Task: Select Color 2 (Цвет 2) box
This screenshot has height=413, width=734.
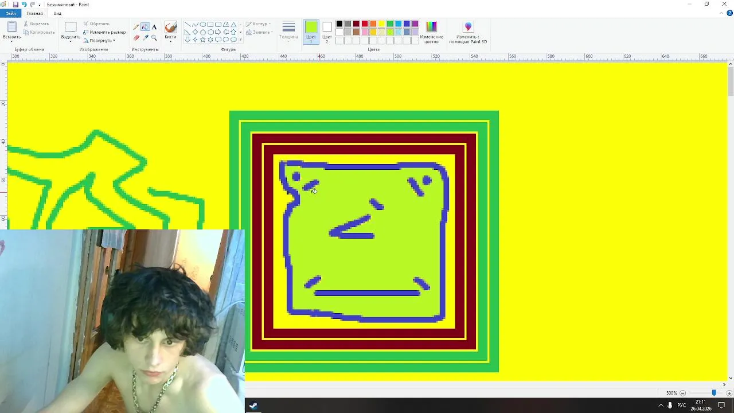Action: [x=327, y=32]
